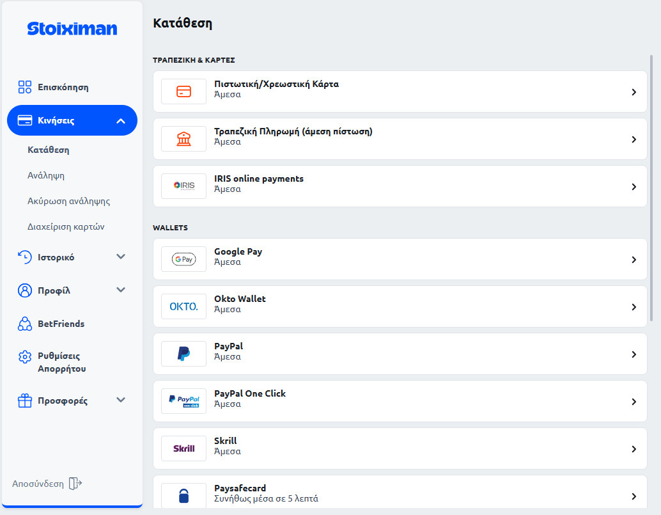The width and height of the screenshot is (661, 515).
Task: Click the Stoiximan logo
Action: [72, 29]
